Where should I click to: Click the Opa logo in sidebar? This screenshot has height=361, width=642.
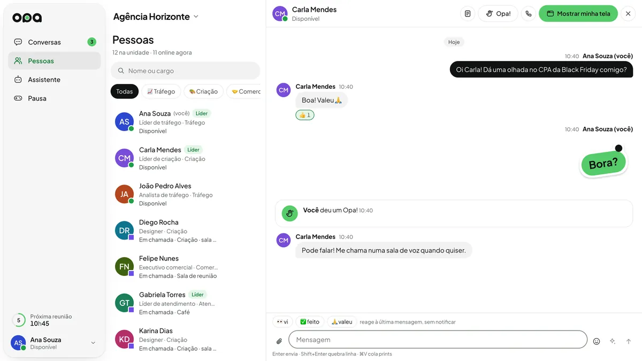point(27,18)
